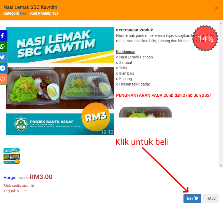This screenshot has height=207, width=223.
Task: Add product to favorites with heart icon
Action: [x=3, y=79]
